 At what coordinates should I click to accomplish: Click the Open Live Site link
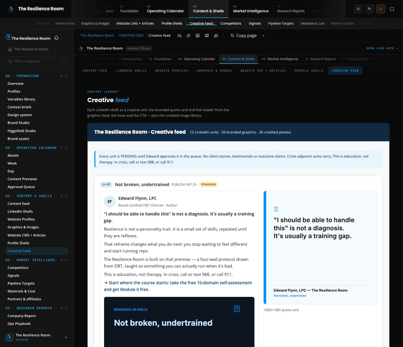(382, 48)
